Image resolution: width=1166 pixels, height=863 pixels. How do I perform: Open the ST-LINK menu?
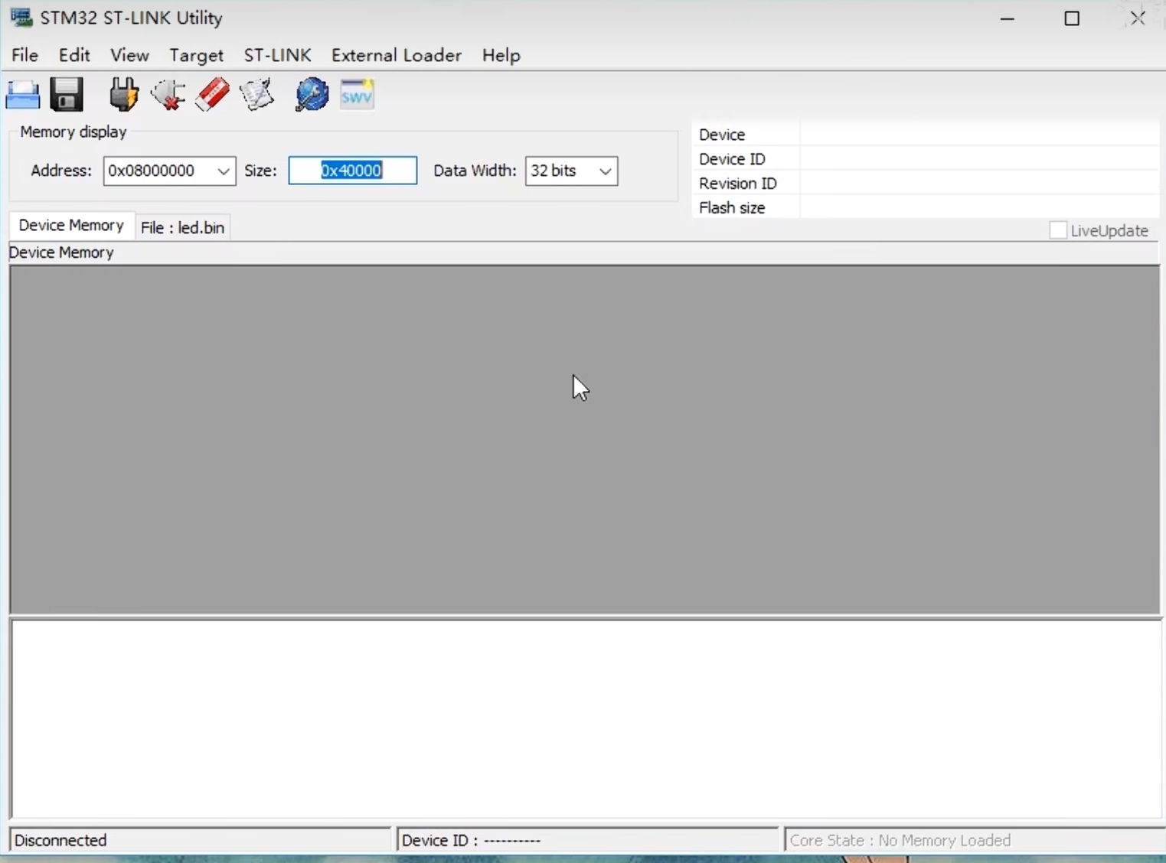point(277,55)
